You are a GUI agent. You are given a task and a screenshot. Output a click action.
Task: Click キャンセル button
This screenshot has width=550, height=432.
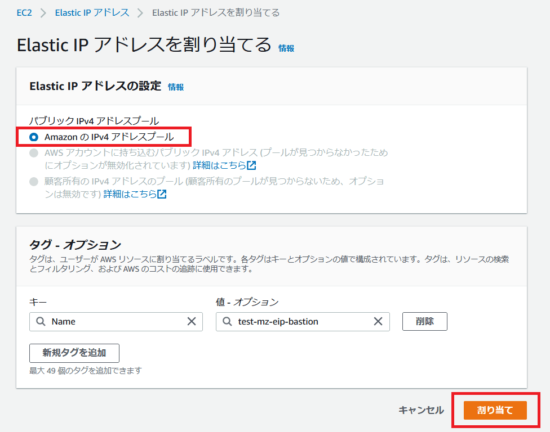click(x=422, y=410)
